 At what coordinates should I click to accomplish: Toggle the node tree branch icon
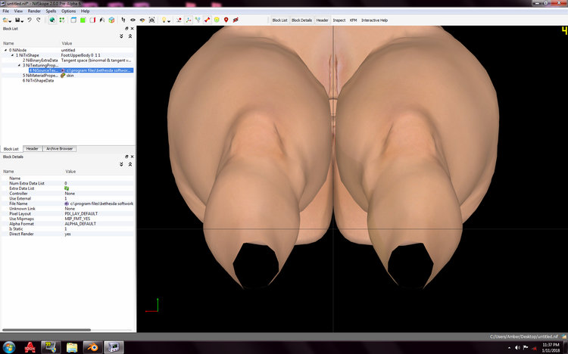click(x=198, y=20)
